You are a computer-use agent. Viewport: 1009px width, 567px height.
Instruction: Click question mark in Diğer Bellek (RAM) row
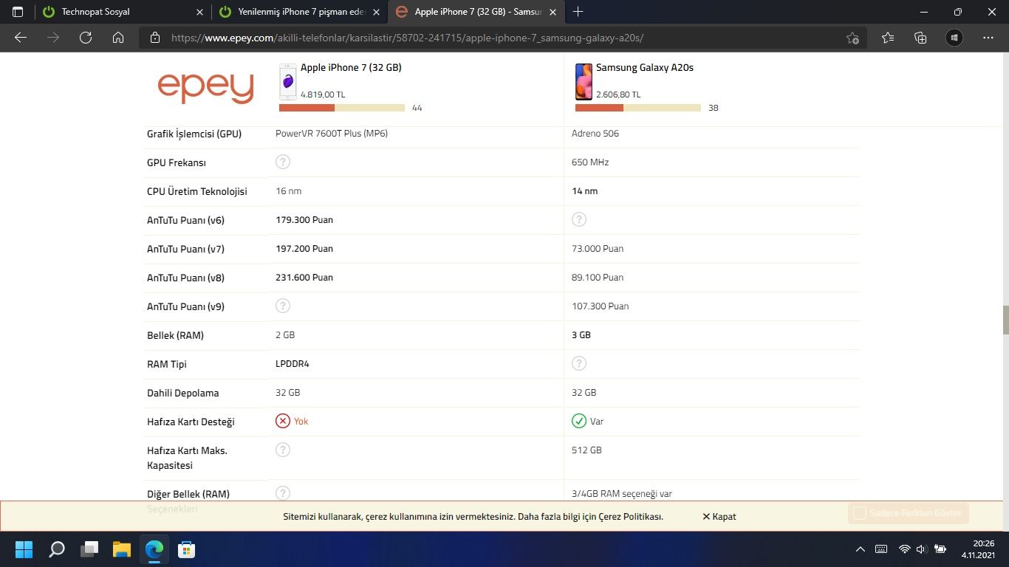coord(283,493)
